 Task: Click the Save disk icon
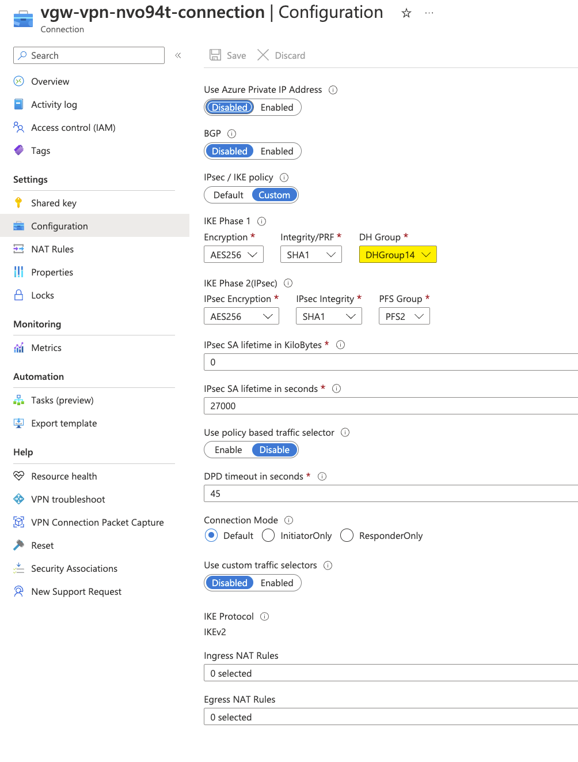point(215,55)
